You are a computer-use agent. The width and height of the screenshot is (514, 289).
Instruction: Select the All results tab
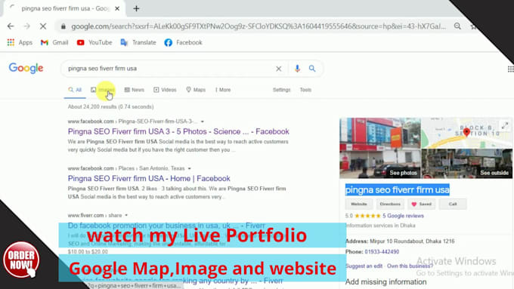point(75,90)
